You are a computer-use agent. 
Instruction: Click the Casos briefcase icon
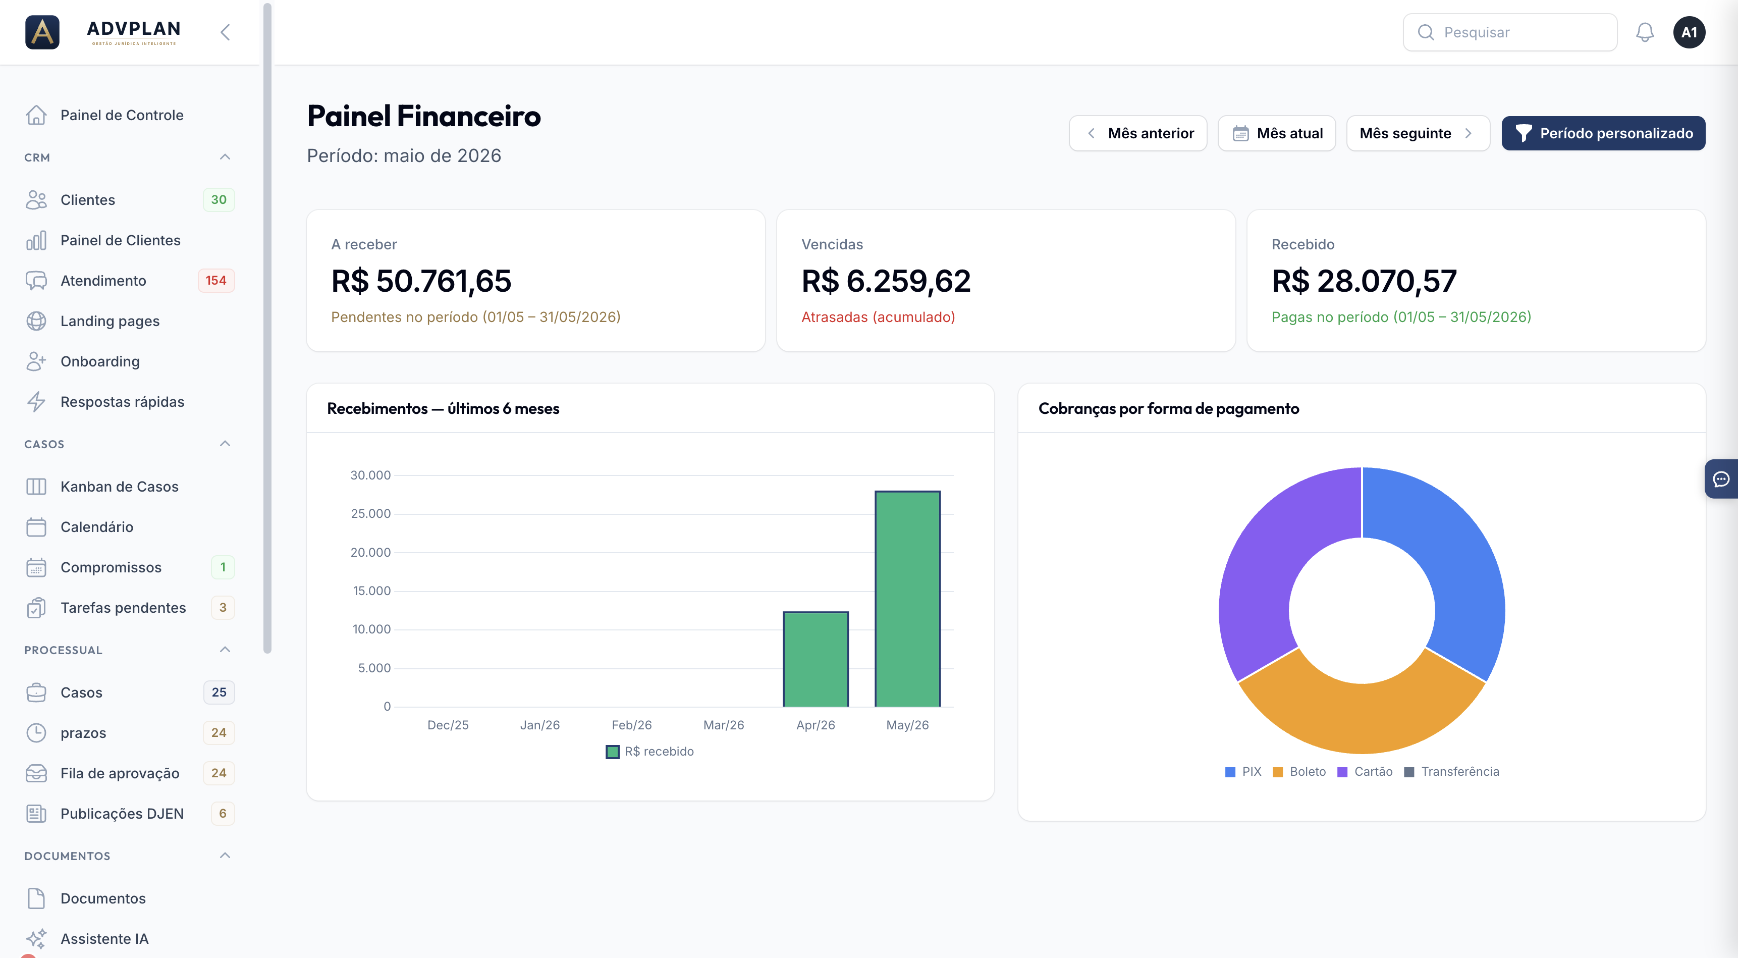pyautogui.click(x=36, y=692)
